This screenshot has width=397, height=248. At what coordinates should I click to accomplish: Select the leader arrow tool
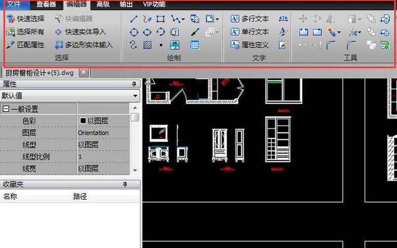(195, 32)
